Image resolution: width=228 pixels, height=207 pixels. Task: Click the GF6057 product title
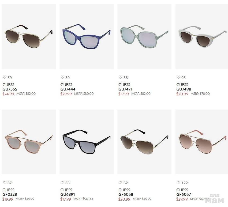tap(184, 194)
